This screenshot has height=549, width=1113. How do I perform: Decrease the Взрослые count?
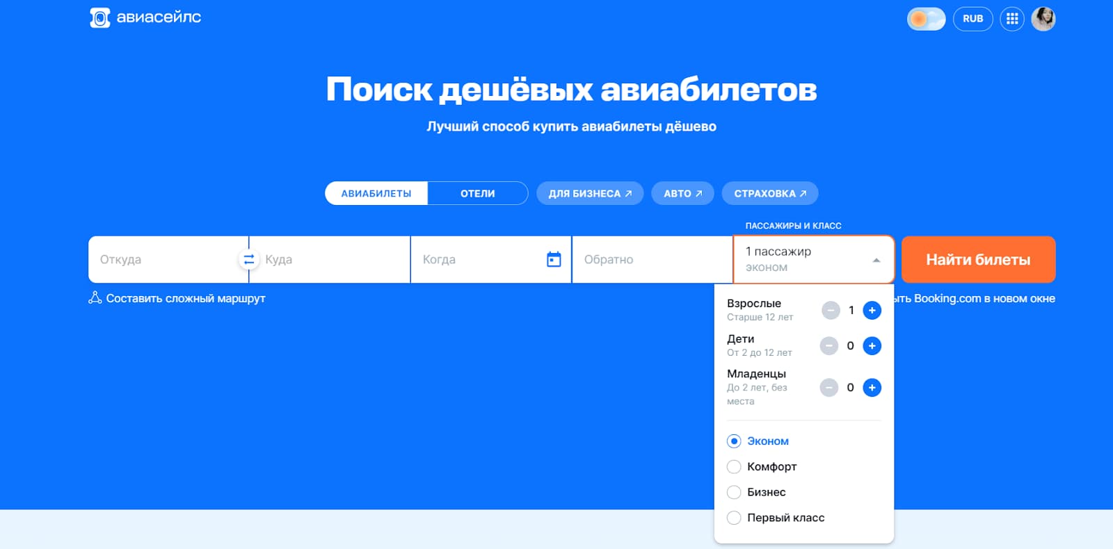[831, 310]
